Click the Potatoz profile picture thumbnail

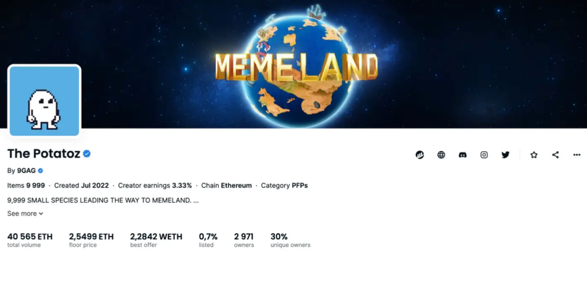44,101
